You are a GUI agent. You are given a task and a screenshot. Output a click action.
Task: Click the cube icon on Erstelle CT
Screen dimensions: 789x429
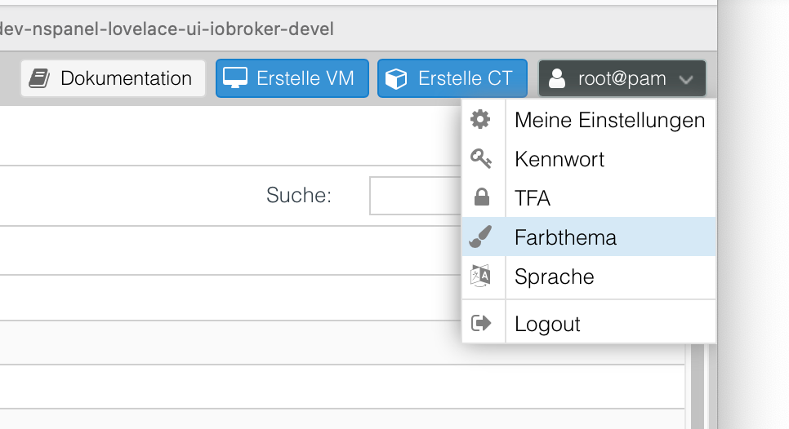tap(396, 79)
